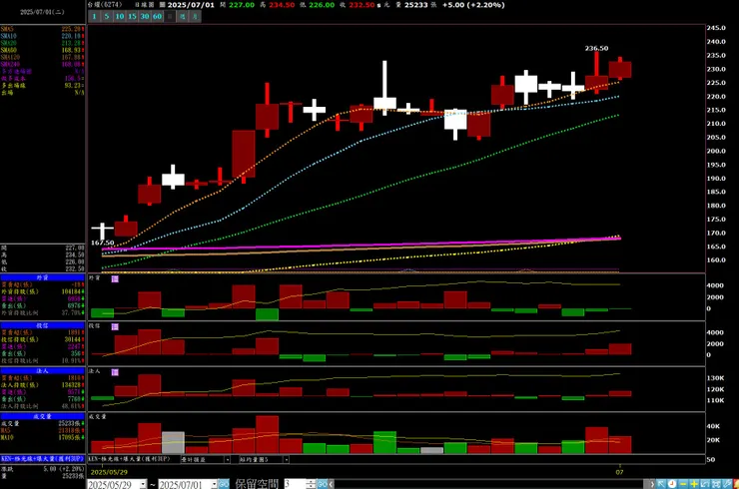Click the blue institutional panel header
Screen dimensions: 739x489
(x=42, y=371)
